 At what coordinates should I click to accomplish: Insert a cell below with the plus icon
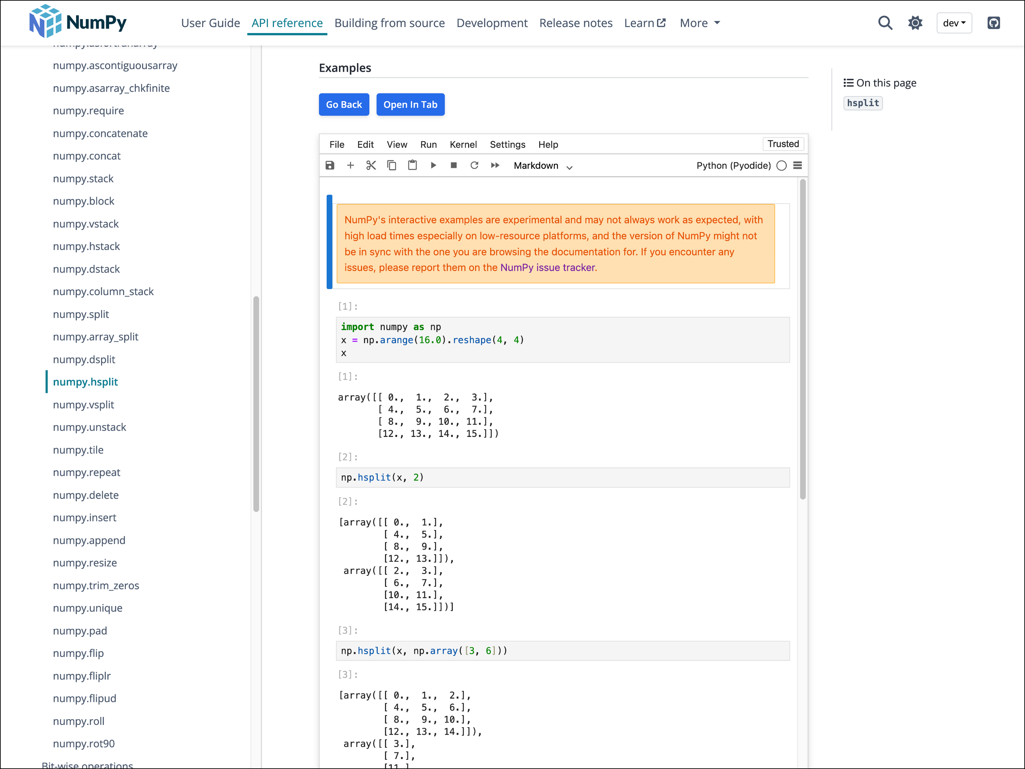[350, 166]
